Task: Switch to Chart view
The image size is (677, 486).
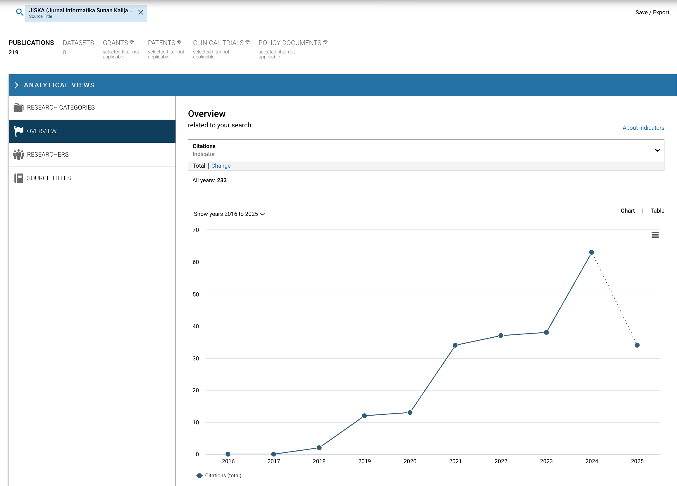Action: click(x=628, y=211)
